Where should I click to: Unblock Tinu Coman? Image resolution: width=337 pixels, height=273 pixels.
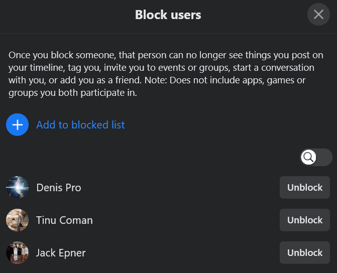pyautogui.click(x=304, y=220)
